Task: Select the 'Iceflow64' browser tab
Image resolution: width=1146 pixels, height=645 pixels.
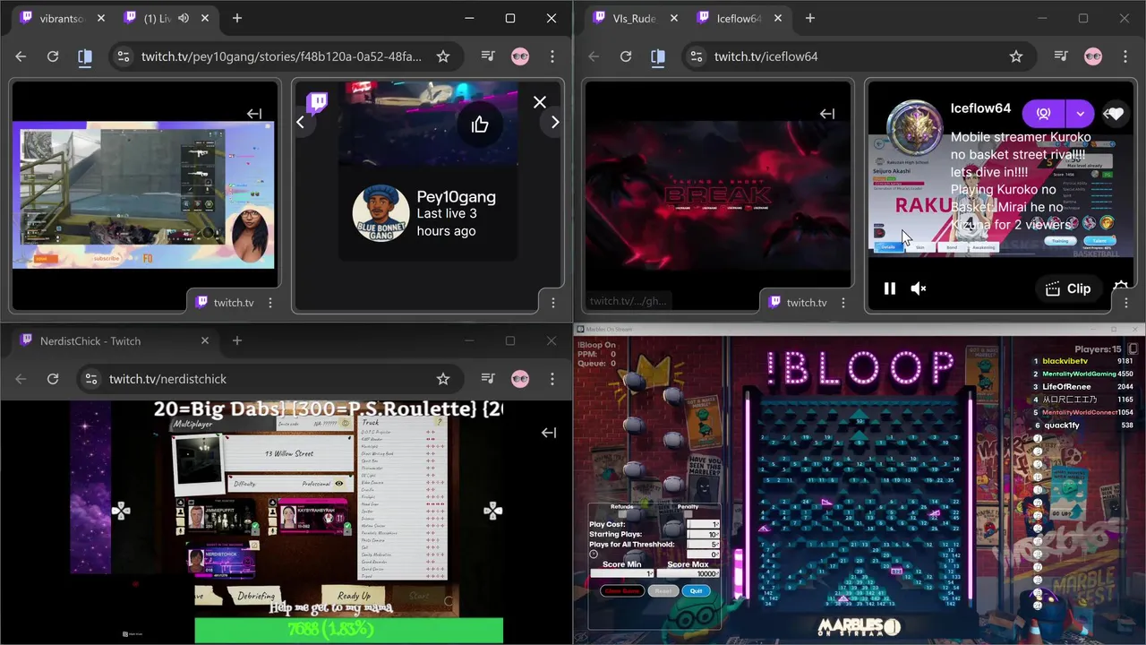Action: point(739,18)
